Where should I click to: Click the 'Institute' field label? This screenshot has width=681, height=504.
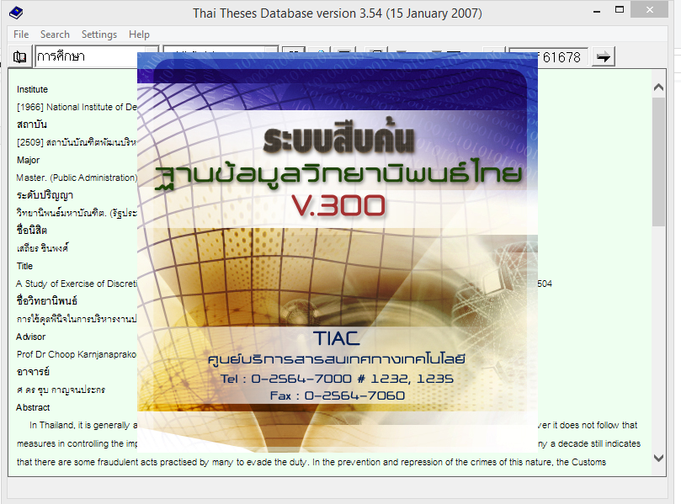click(32, 89)
